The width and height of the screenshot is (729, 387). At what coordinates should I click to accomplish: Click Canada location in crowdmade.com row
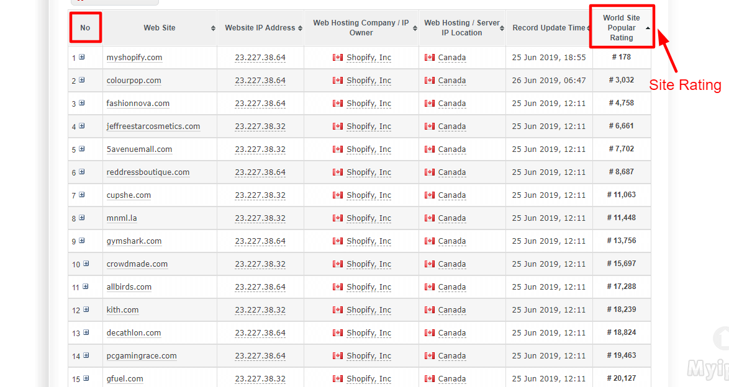point(452,264)
